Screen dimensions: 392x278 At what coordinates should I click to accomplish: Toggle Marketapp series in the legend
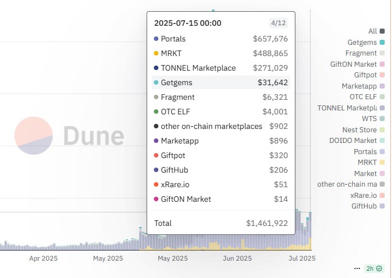coord(363,86)
